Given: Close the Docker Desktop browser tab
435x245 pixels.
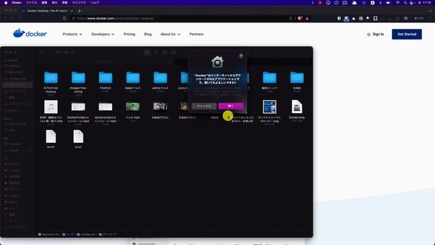Looking at the screenshot, I should [x=72, y=11].
